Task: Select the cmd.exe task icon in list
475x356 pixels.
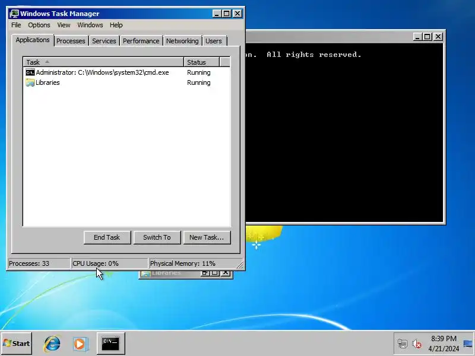Action: point(30,72)
